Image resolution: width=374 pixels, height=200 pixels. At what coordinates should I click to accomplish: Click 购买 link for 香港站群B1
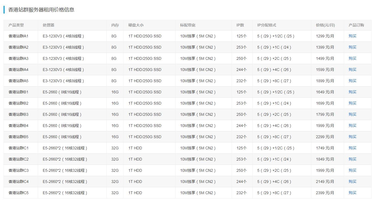[352, 92]
